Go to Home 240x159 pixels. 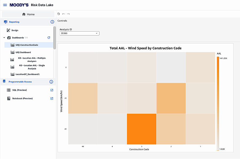tap(28, 14)
